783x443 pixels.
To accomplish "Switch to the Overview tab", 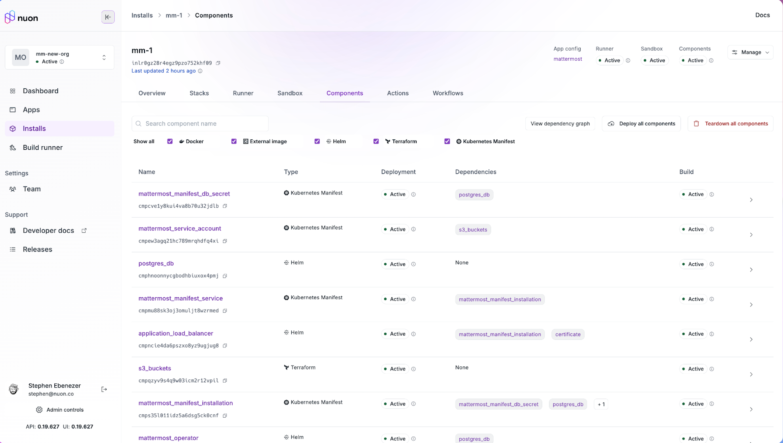I will 152,93.
